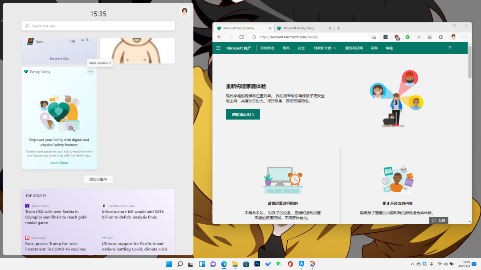The height and width of the screenshot is (270, 481).
Task: Open the Fauci praises Trump story
Action: tap(56, 246)
